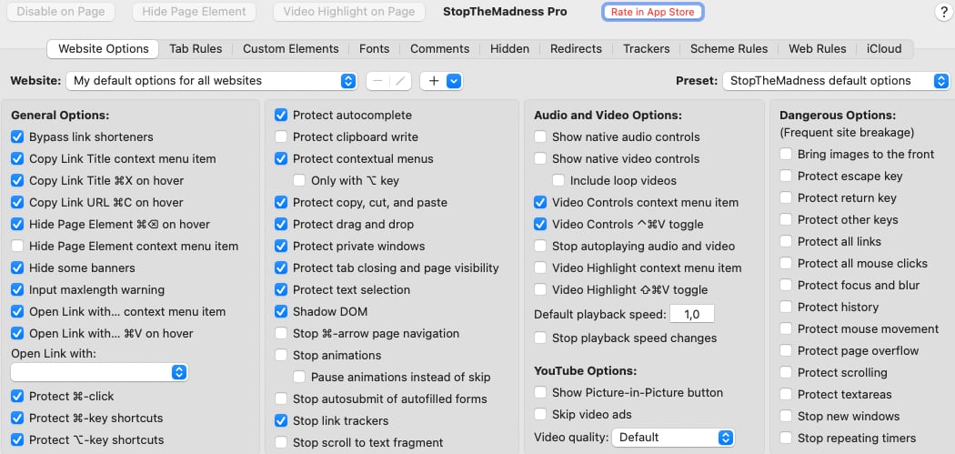Toggle the Shadow DOM checkbox
The height and width of the screenshot is (454, 955).
[x=281, y=312]
